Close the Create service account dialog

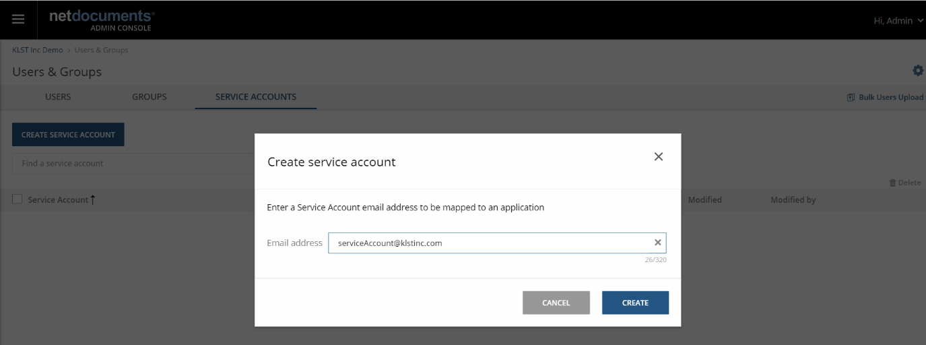[659, 156]
